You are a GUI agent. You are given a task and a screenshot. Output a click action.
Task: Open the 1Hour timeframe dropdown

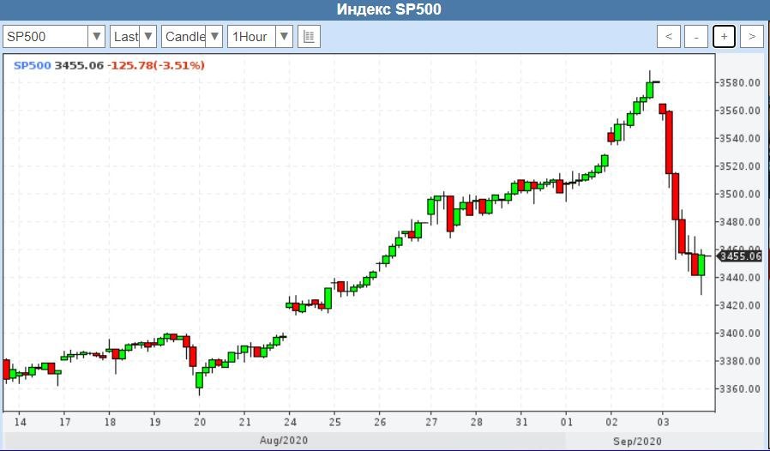coord(261,37)
